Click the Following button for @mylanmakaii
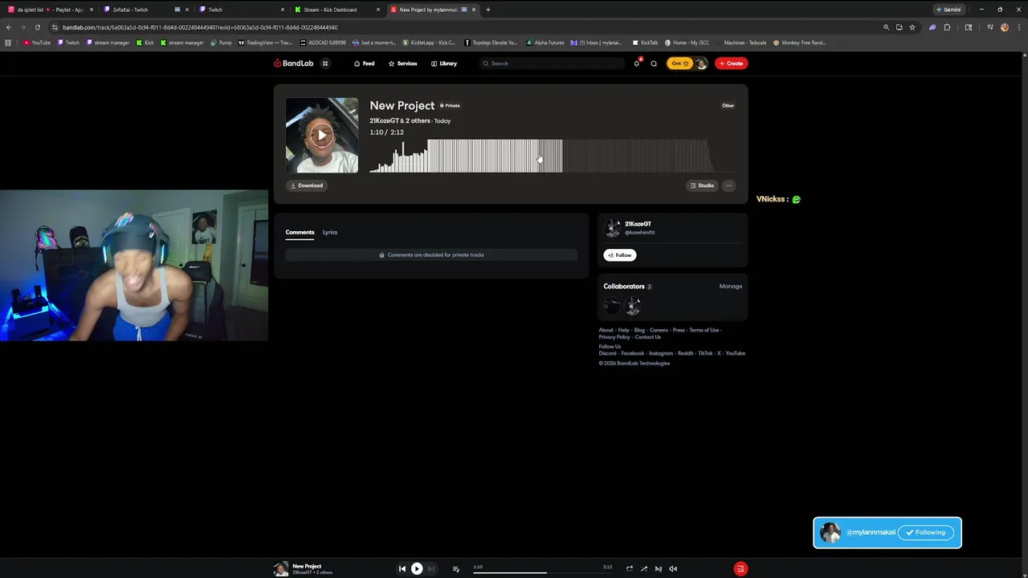This screenshot has width=1028, height=578. 925,532
